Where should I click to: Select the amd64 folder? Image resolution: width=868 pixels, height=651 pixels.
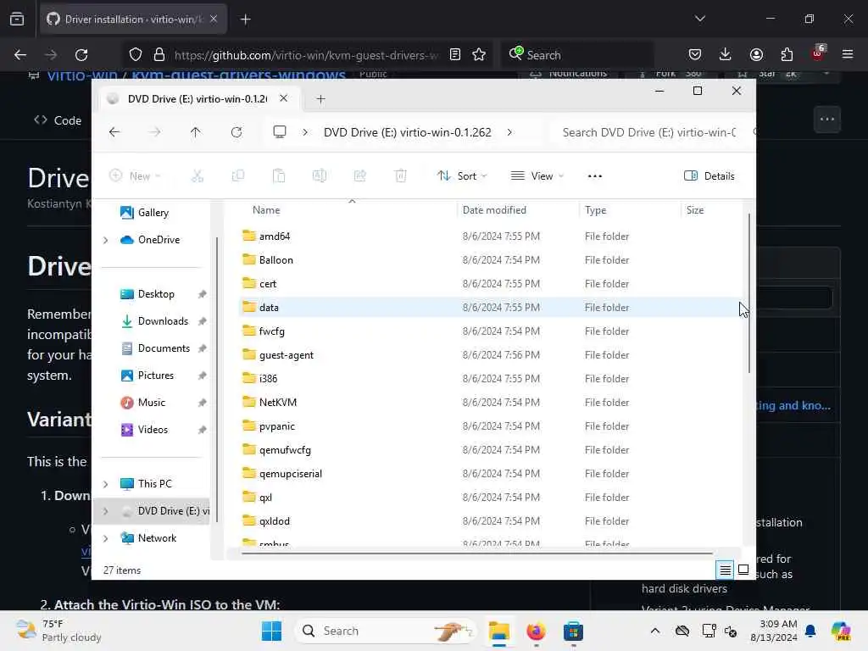coord(490,236)
